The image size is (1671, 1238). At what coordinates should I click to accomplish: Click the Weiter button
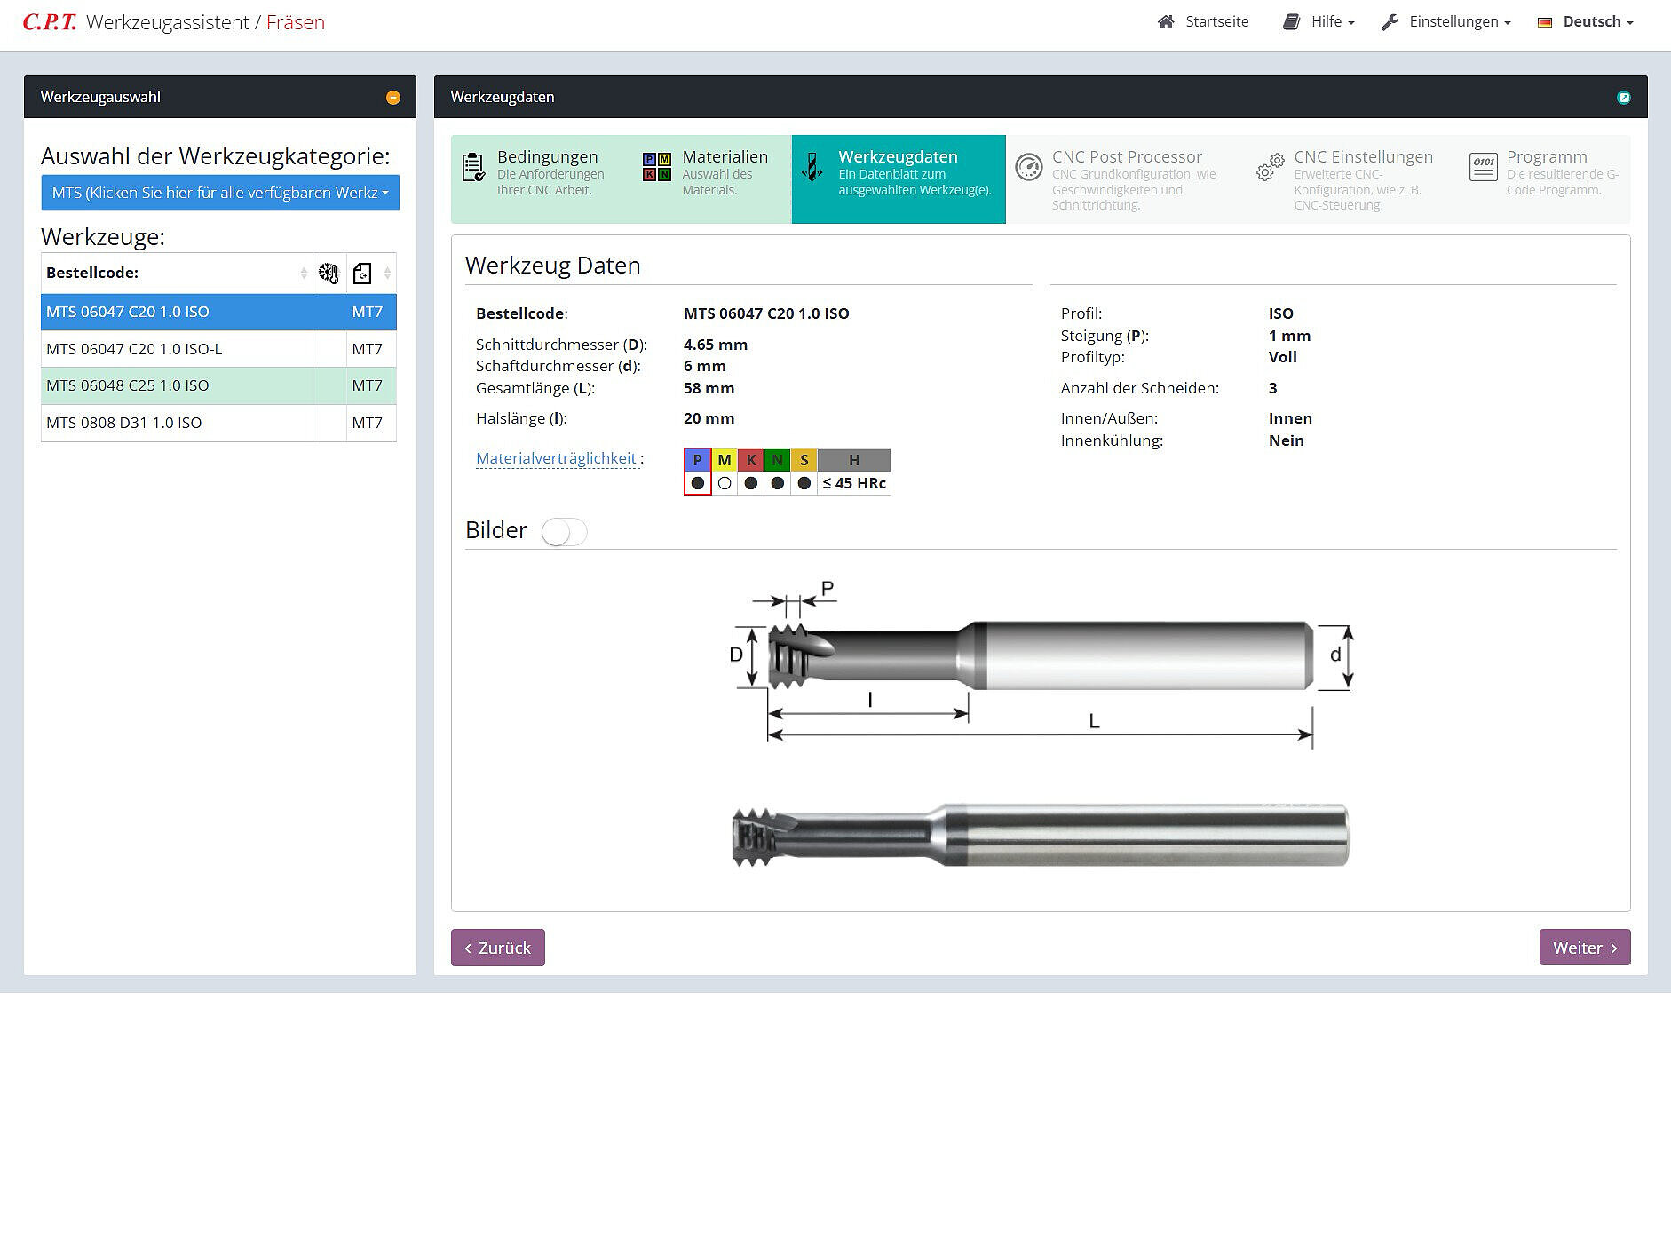tap(1584, 948)
